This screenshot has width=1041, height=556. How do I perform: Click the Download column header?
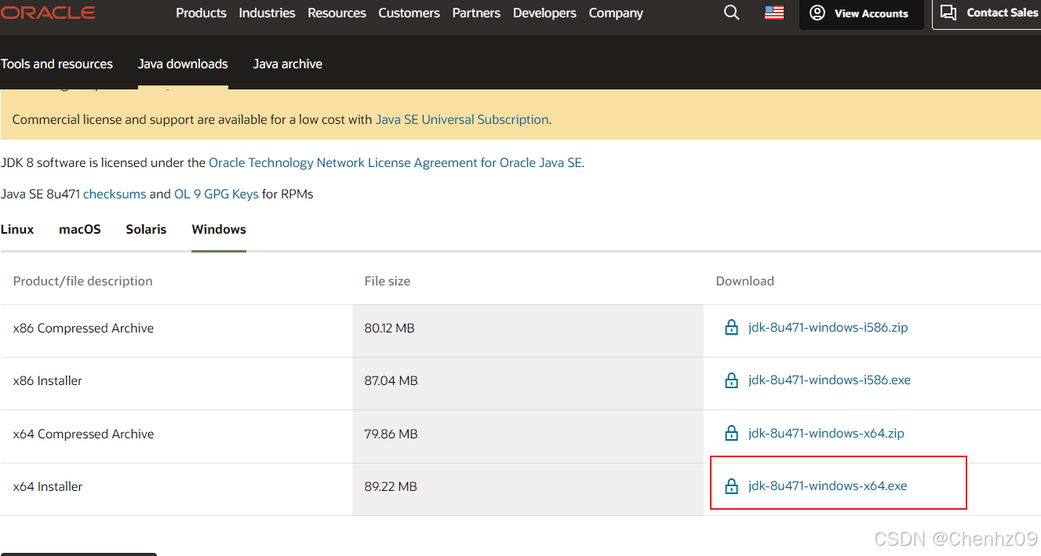(744, 281)
